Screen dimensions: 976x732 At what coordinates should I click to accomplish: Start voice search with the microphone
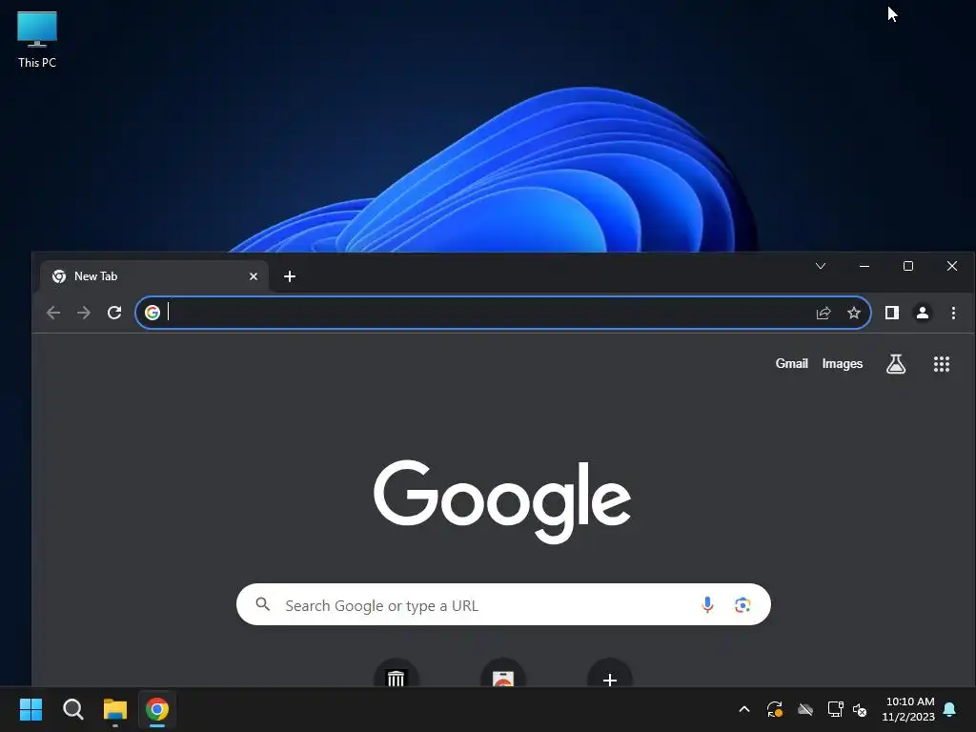707,605
